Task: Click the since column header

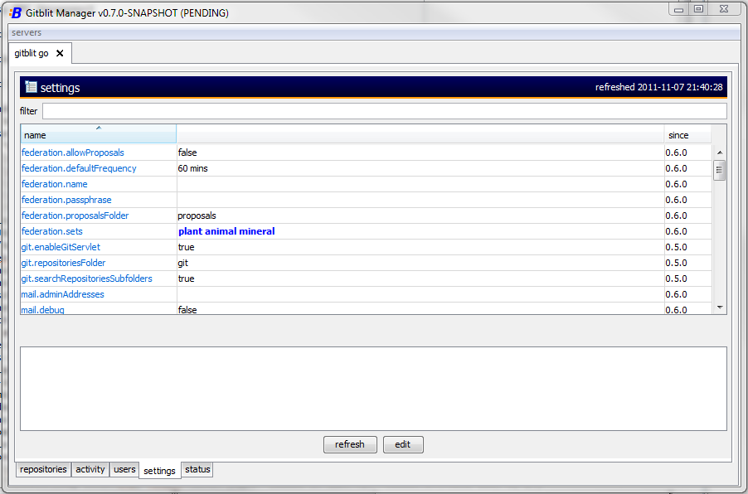Action: [687, 135]
